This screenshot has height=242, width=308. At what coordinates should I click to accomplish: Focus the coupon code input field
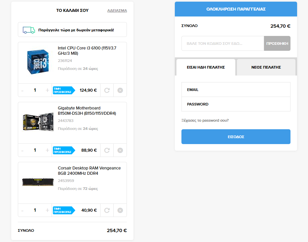[223, 43]
